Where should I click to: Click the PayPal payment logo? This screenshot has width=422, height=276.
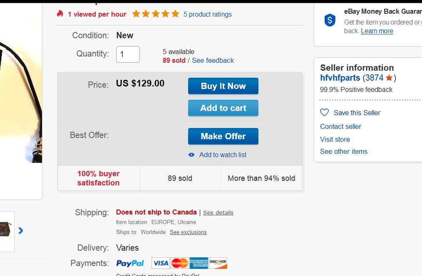pyautogui.click(x=130, y=263)
